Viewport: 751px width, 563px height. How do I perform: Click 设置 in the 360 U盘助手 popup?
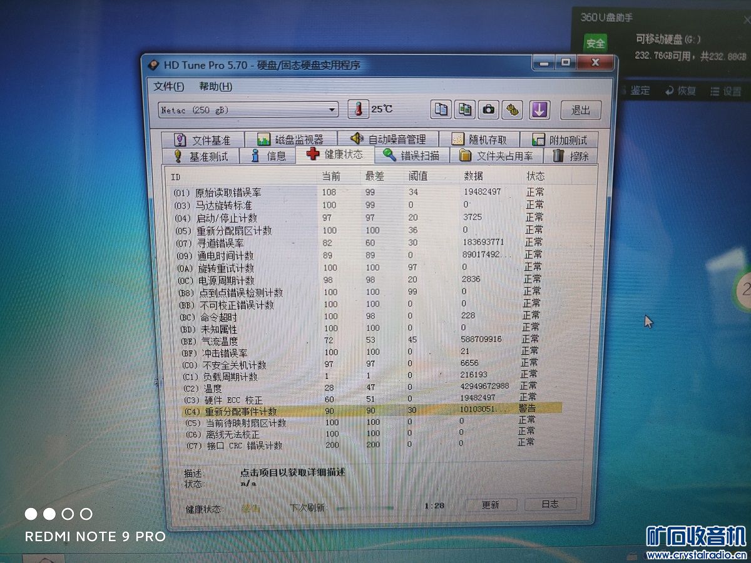click(x=726, y=91)
